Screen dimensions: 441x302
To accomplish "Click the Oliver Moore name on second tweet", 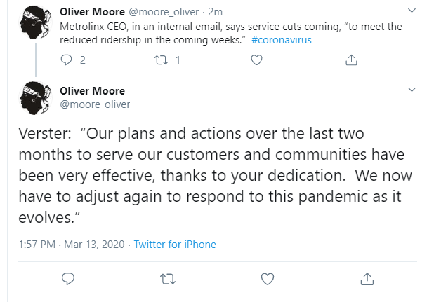I will pyautogui.click(x=93, y=91).
